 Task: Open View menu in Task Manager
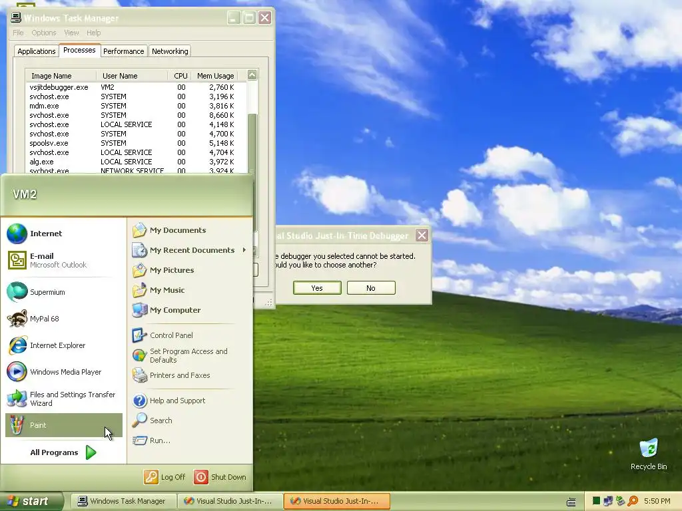pyautogui.click(x=71, y=33)
